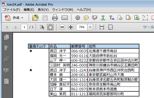The width and height of the screenshot is (154, 98).
Task: Click address 東京都武蔵村山市大南
Action: [106, 75]
